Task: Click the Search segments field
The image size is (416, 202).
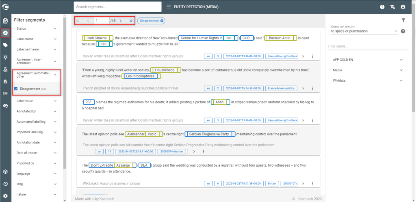Action: (117, 7)
